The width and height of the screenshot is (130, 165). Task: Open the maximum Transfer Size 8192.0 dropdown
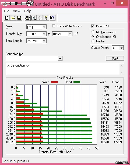click(x=70, y=34)
